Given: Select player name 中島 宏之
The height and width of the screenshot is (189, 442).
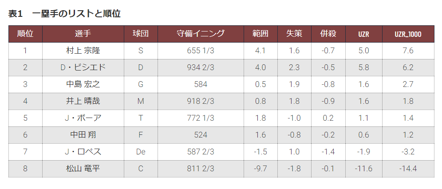Looking at the screenshot, I should coord(83,84).
